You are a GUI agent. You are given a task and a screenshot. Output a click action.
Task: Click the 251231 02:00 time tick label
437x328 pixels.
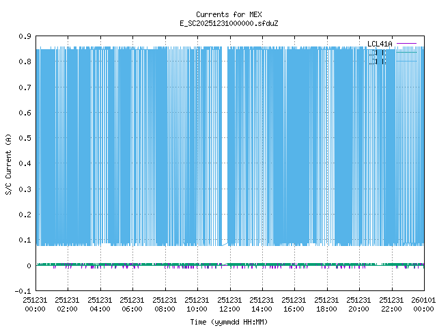[x=68, y=304]
